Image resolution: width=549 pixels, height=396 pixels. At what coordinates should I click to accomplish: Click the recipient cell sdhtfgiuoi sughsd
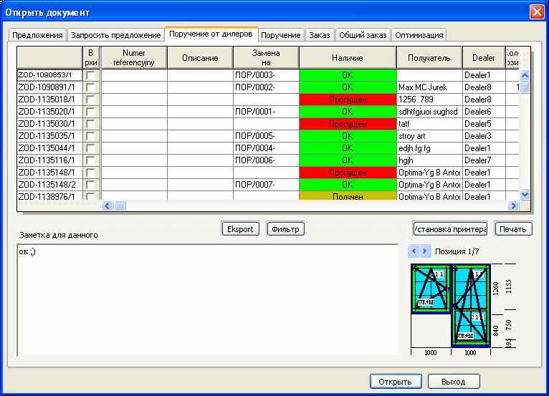point(429,112)
